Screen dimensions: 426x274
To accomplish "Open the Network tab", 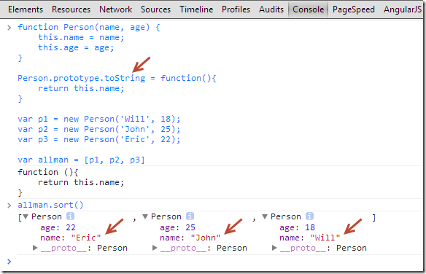I will (x=115, y=9).
